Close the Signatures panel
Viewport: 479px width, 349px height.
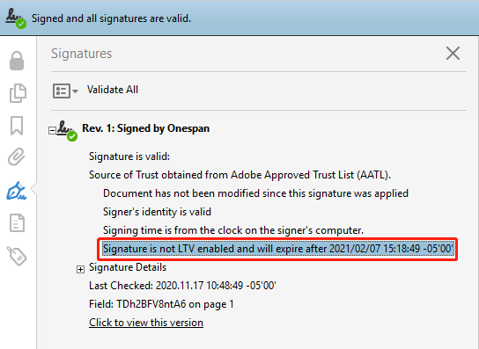[x=453, y=54]
